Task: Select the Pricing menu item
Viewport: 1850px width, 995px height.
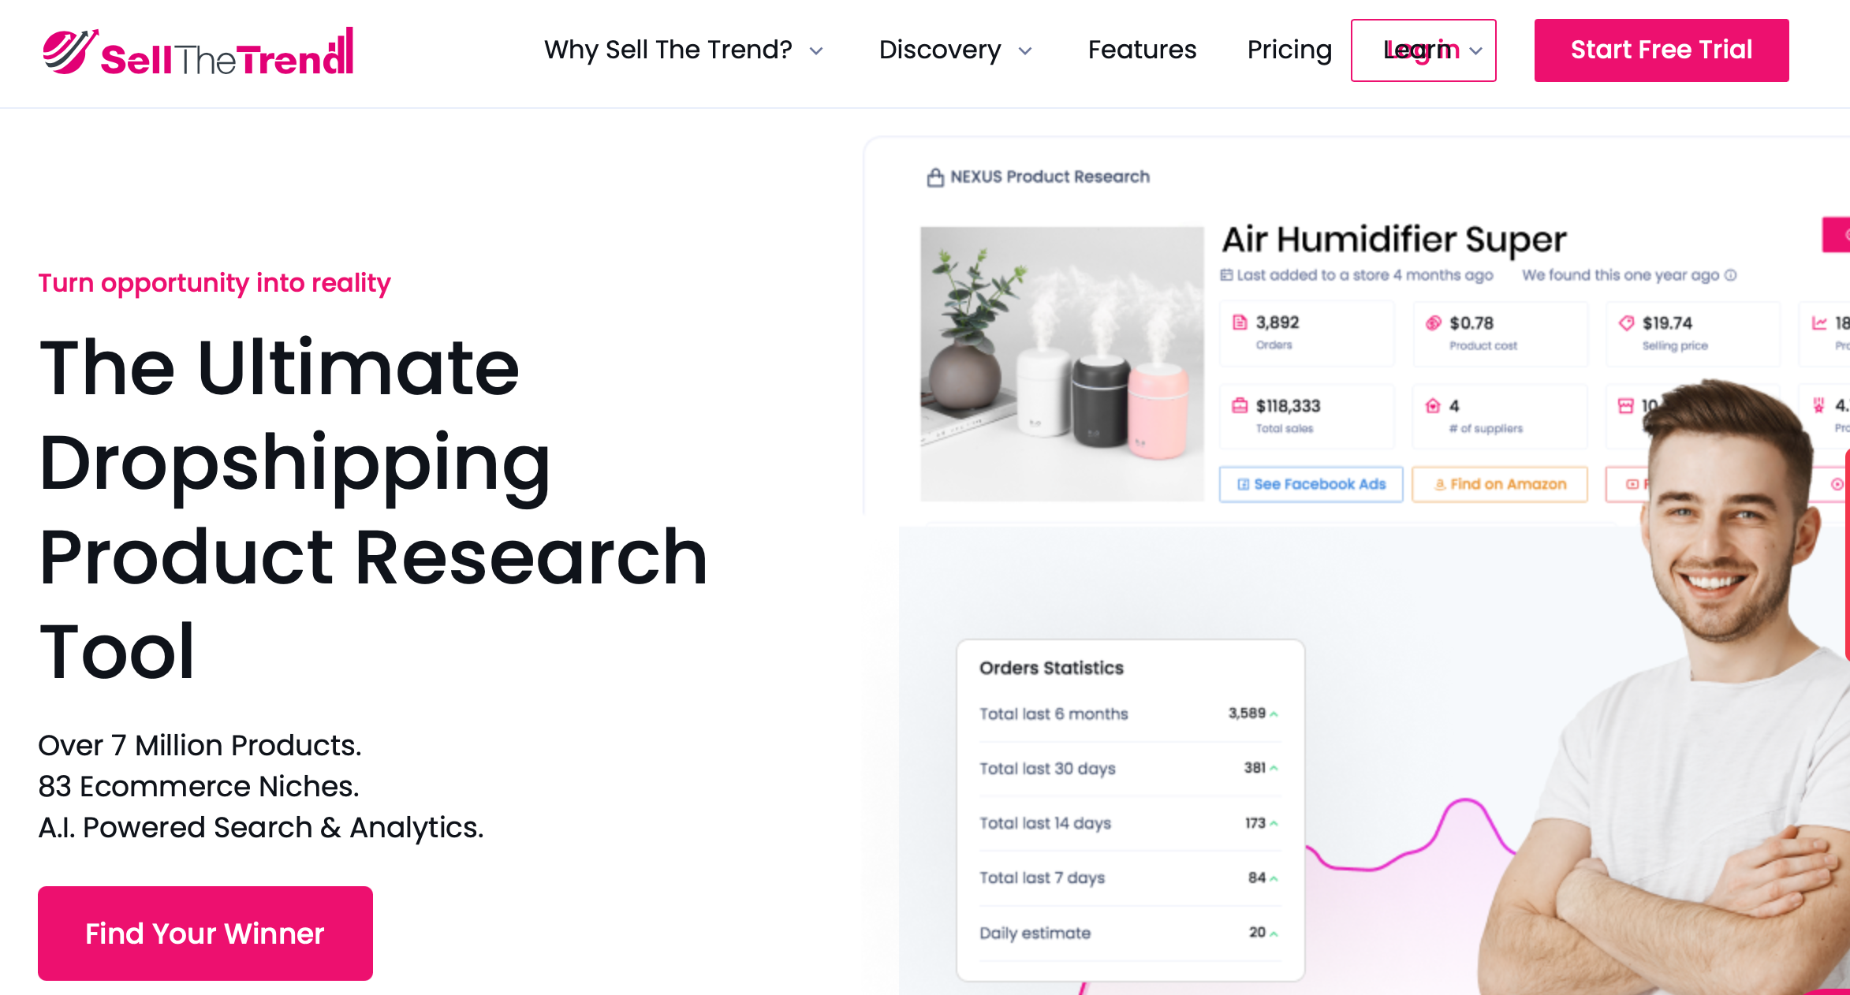Action: [1290, 50]
